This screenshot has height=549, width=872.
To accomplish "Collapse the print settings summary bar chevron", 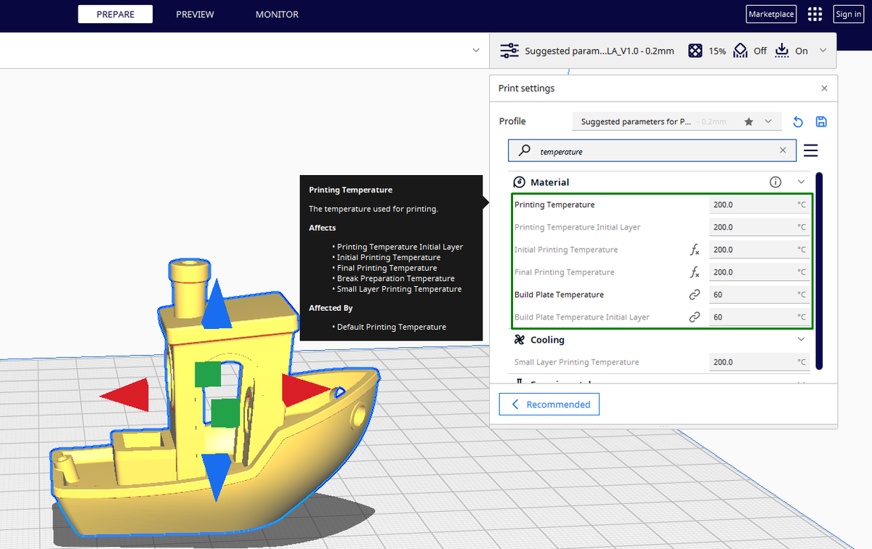I will [823, 51].
